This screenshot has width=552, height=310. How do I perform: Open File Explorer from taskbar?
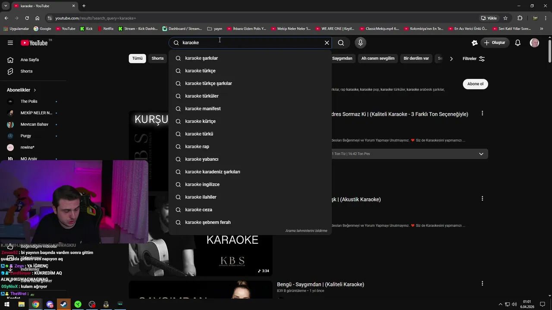[x=21, y=304]
